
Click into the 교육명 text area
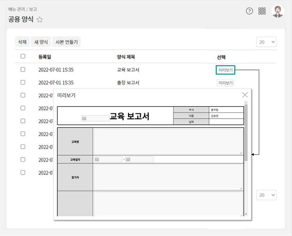[167, 141]
